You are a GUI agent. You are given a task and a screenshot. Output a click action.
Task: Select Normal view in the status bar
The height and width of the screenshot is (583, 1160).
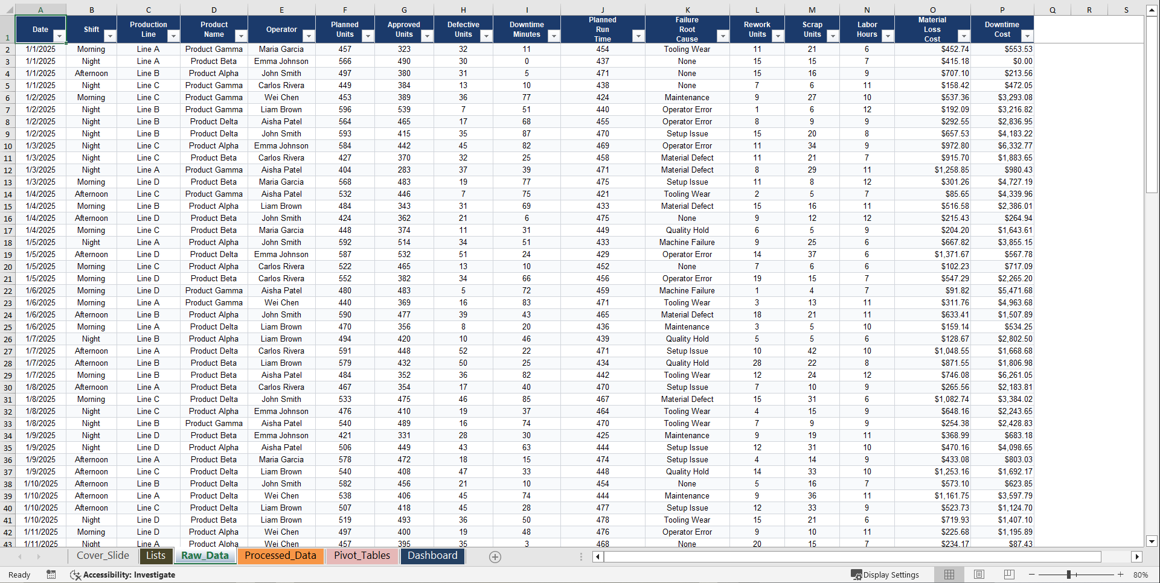(x=949, y=575)
